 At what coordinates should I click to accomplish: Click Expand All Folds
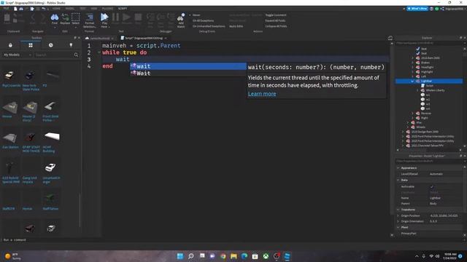click(276, 20)
